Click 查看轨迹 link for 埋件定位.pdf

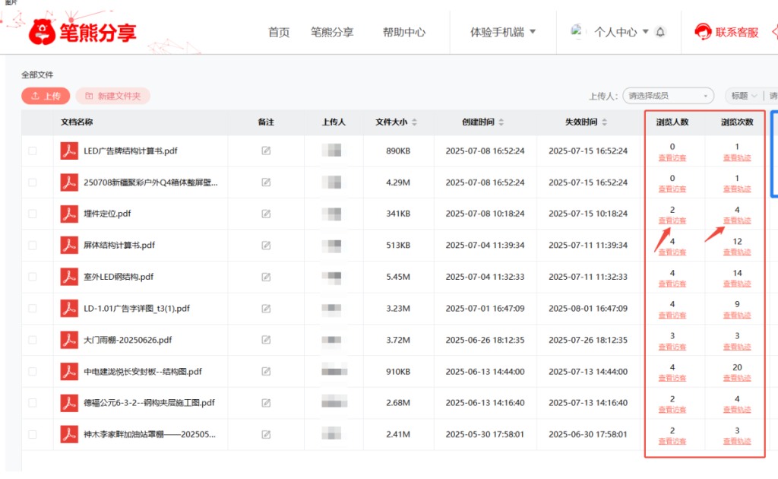pyautogui.click(x=737, y=220)
